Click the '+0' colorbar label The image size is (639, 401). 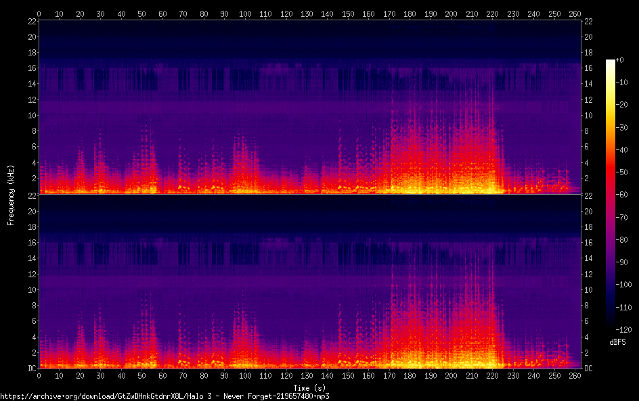point(620,60)
